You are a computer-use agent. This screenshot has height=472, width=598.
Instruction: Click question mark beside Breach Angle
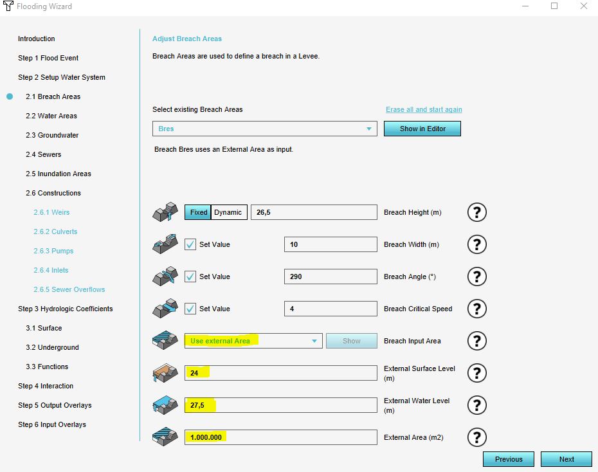[x=476, y=277]
